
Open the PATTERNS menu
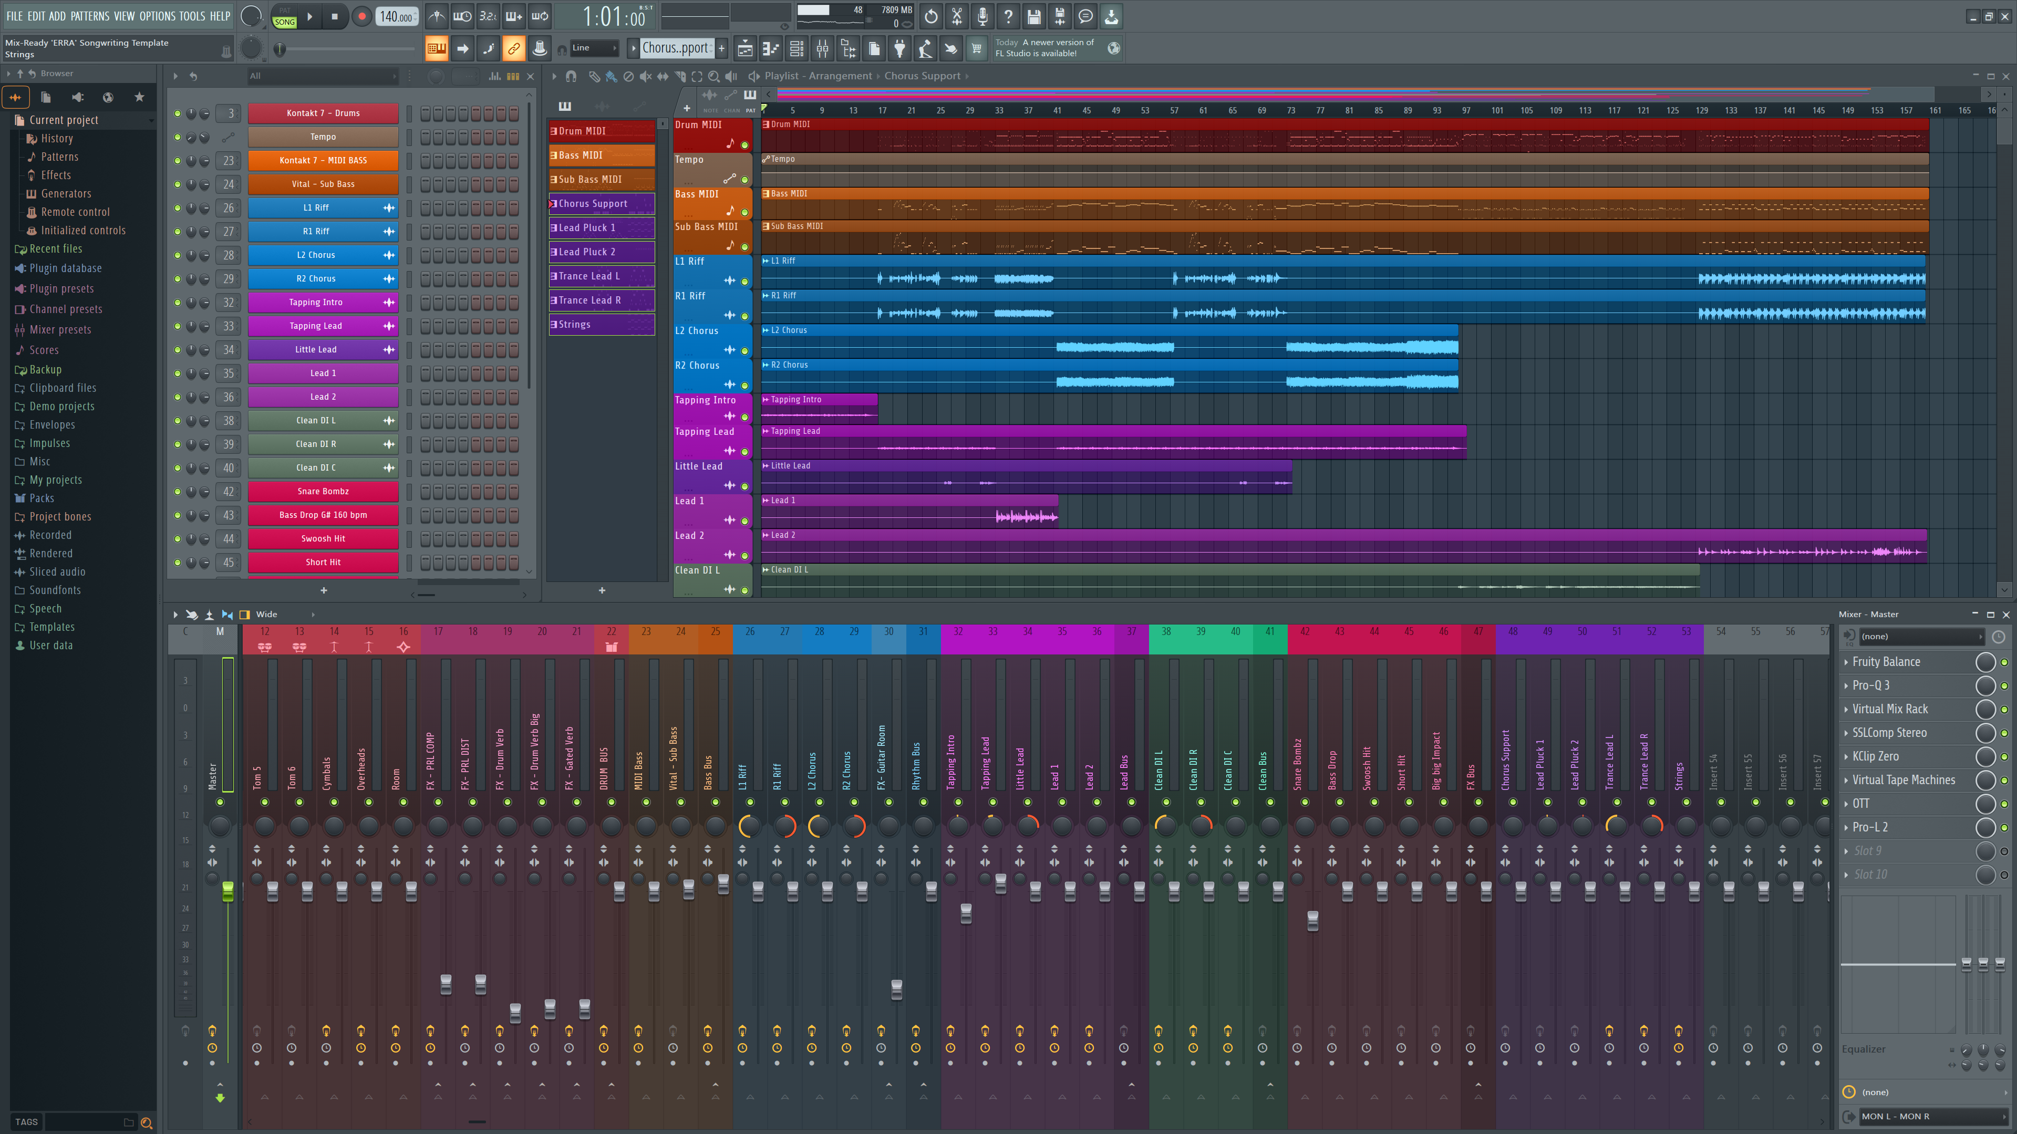point(90,16)
